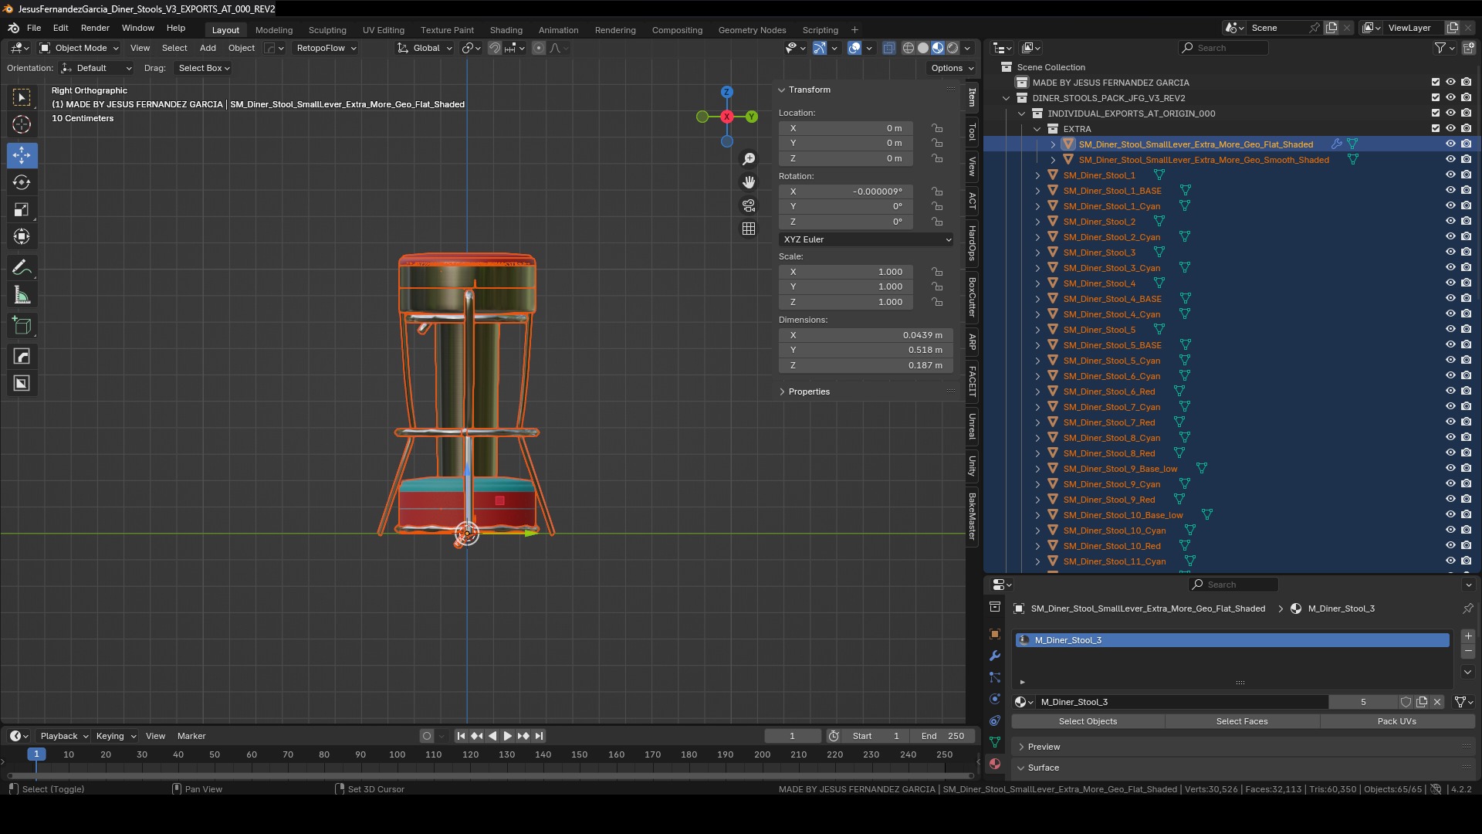This screenshot has width=1482, height=834.
Task: Select the Move tool
Action: tap(22, 155)
